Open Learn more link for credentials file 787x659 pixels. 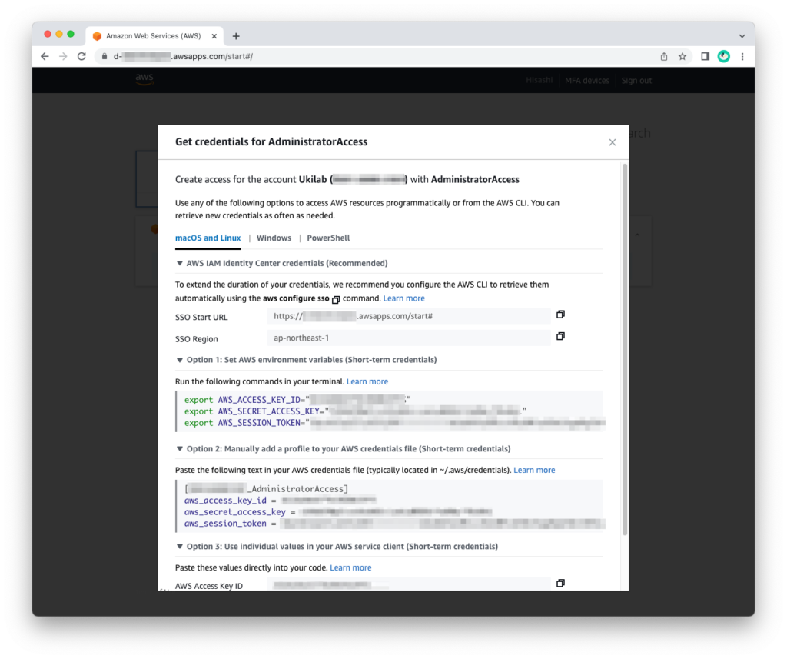coord(535,470)
